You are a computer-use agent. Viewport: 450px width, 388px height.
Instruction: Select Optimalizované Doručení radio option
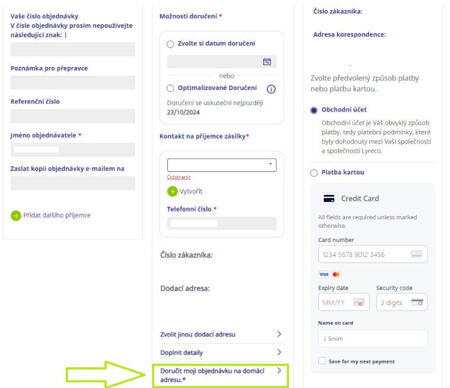coord(170,88)
